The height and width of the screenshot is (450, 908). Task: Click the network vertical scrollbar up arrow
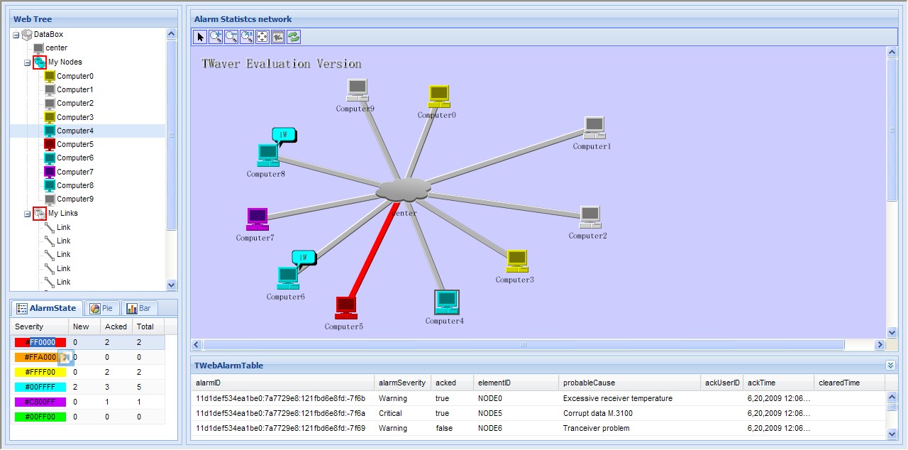tap(892, 53)
